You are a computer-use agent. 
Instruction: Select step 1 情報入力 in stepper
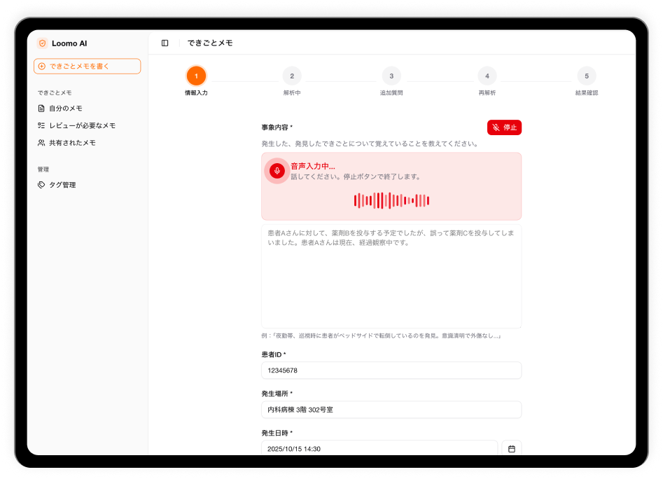(x=196, y=76)
